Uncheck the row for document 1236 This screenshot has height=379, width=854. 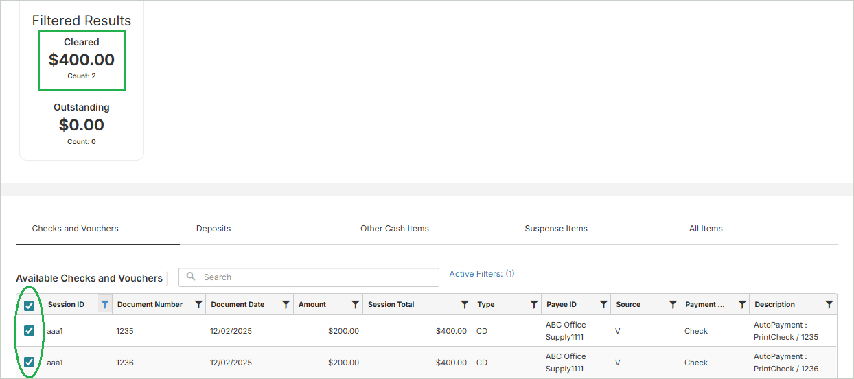30,362
